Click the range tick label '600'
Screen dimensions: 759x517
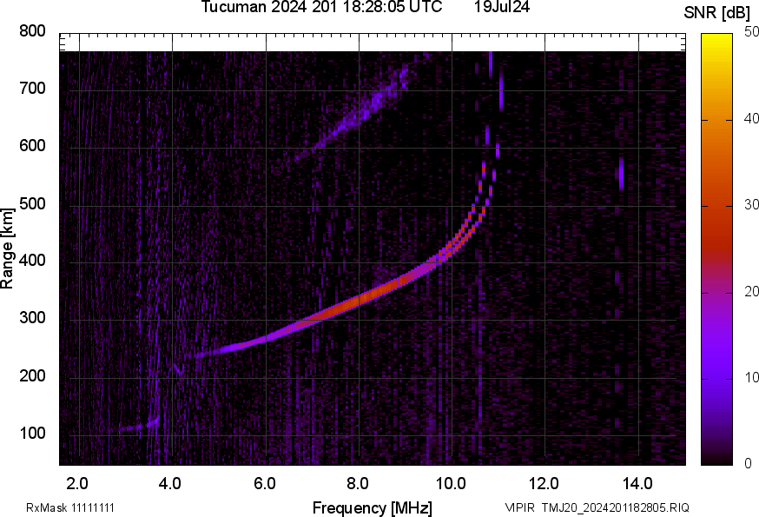tap(32, 146)
